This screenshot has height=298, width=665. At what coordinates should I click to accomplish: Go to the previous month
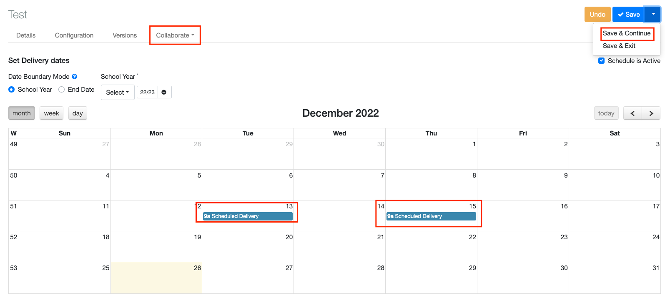tap(632, 113)
